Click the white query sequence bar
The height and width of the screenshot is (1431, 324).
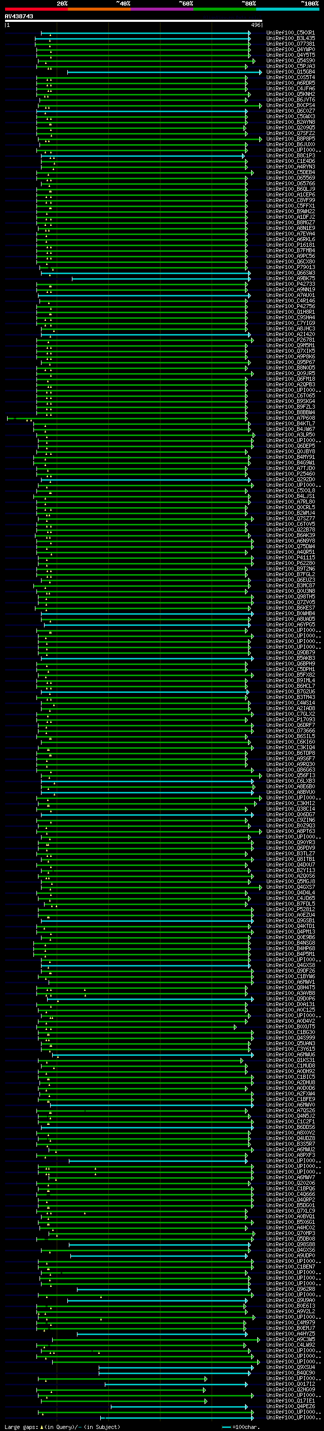pos(133,21)
